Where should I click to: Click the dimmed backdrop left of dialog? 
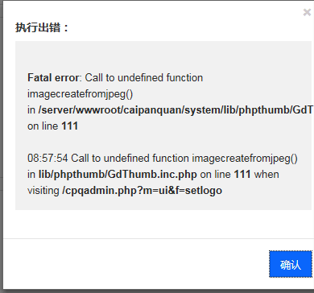coord(2,145)
